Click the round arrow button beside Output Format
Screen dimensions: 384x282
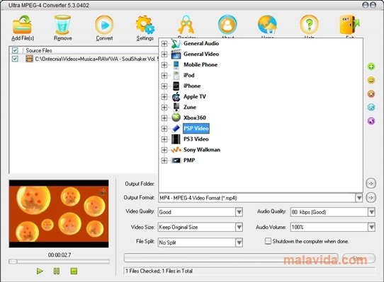(x=371, y=197)
